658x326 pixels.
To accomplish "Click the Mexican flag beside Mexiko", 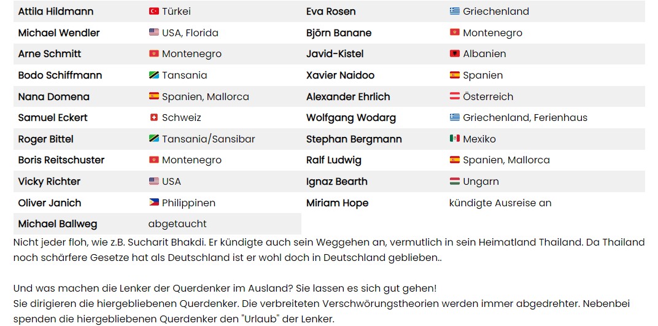I will 454,139.
